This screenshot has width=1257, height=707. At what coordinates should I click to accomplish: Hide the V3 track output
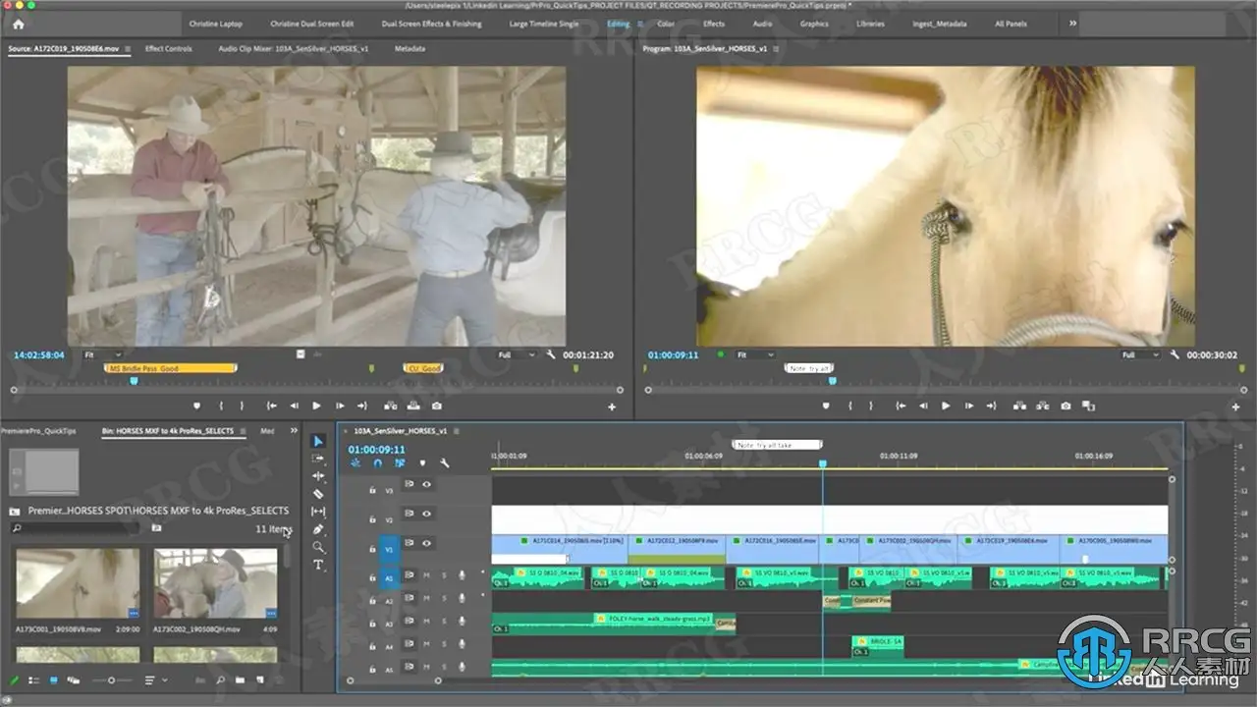[426, 485]
